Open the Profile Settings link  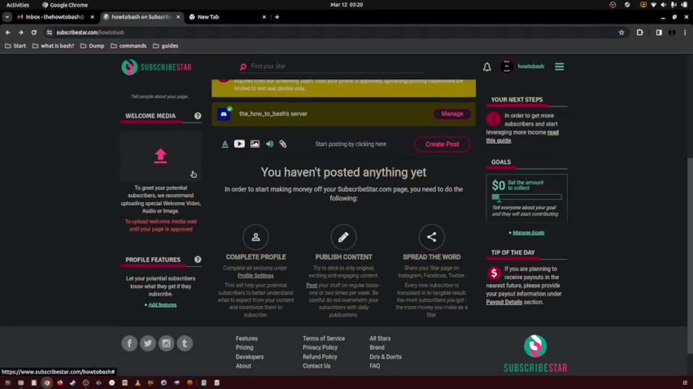pyautogui.click(x=256, y=276)
